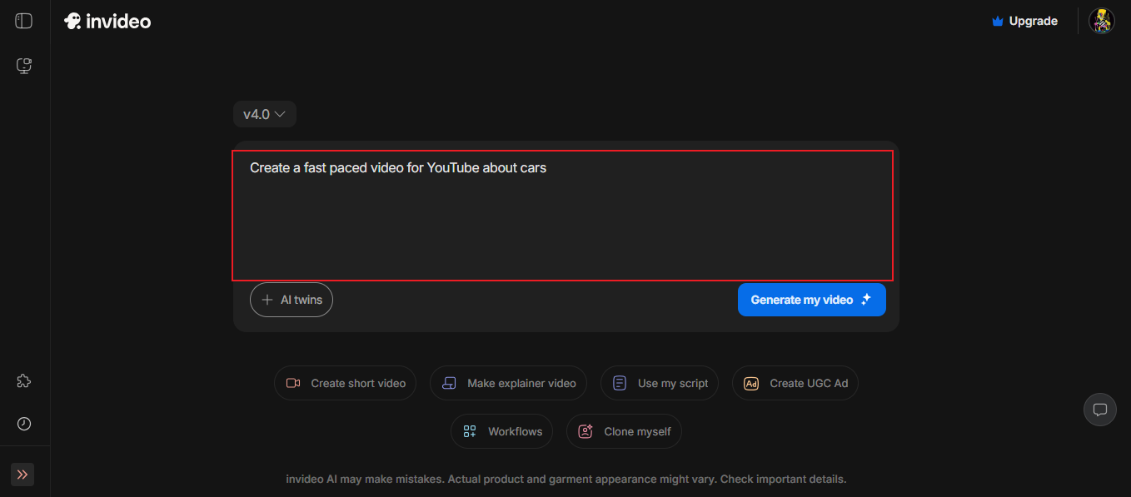The width and height of the screenshot is (1131, 497).
Task: Select the Clone myself option
Action: click(x=624, y=431)
